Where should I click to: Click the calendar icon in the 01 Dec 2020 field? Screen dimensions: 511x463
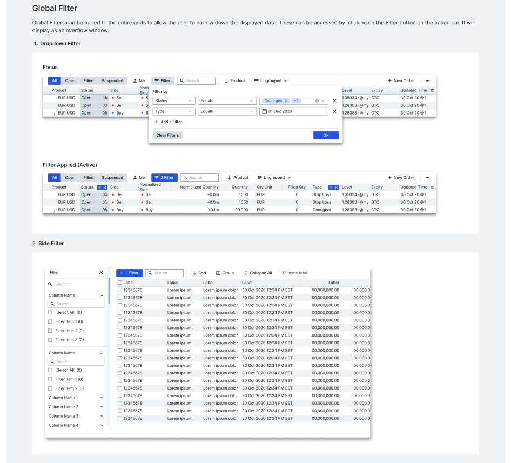[265, 111]
